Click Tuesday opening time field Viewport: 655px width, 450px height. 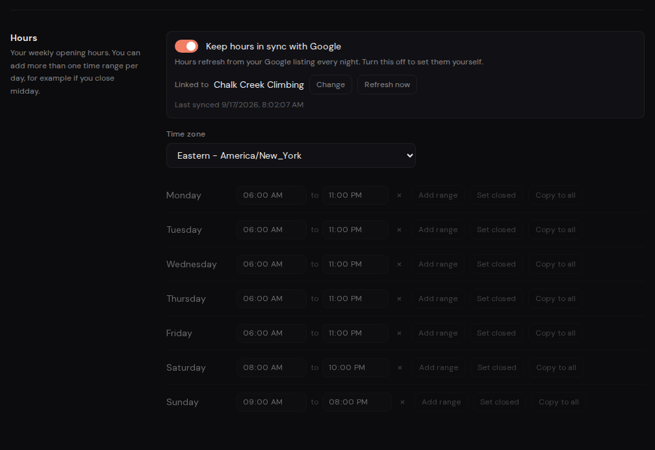click(272, 230)
